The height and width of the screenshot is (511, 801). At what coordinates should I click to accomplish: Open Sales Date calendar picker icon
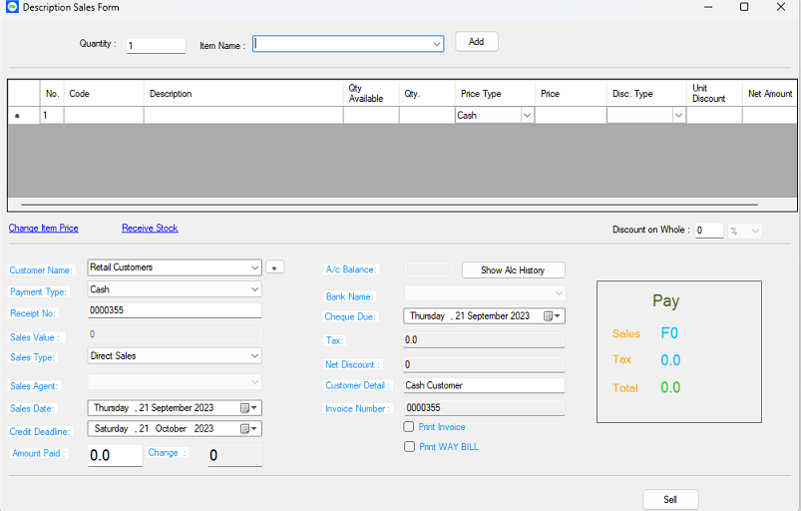[248, 408]
